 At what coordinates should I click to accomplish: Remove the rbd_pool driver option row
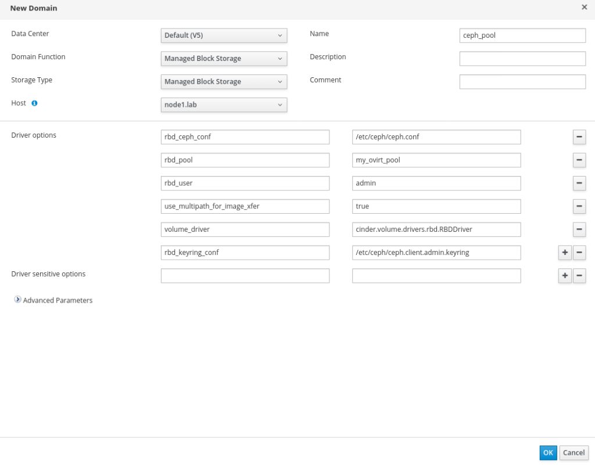(x=579, y=160)
